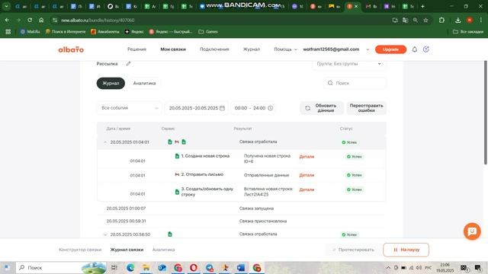Open the Конструктор связки bottom tab
The height and width of the screenshot is (274, 488).
tap(80, 250)
